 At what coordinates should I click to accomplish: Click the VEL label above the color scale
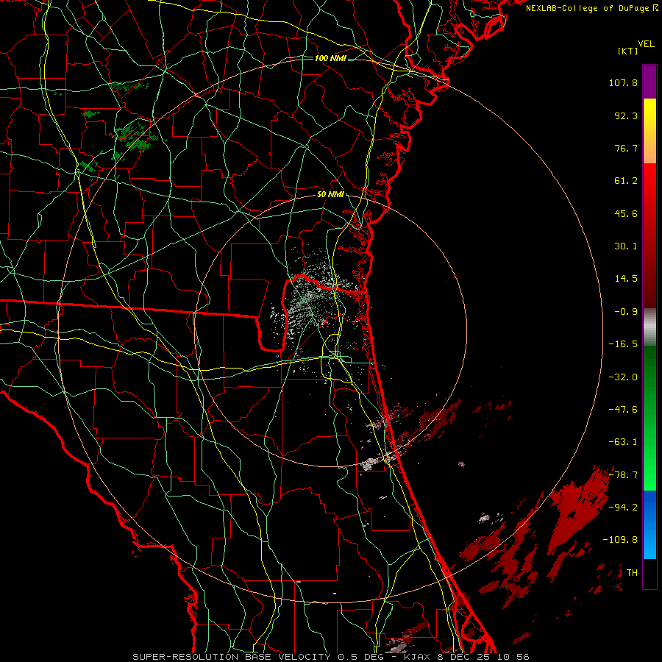(x=647, y=44)
